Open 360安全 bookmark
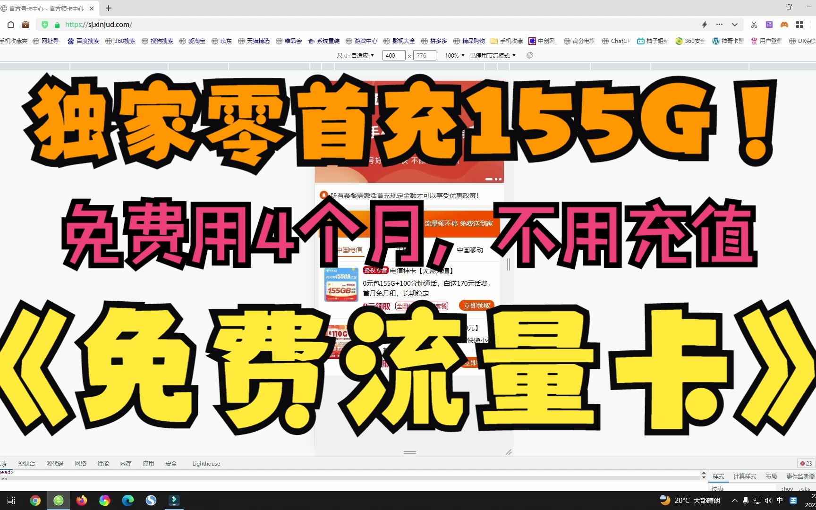Screen dimensions: 816x510 (690, 41)
